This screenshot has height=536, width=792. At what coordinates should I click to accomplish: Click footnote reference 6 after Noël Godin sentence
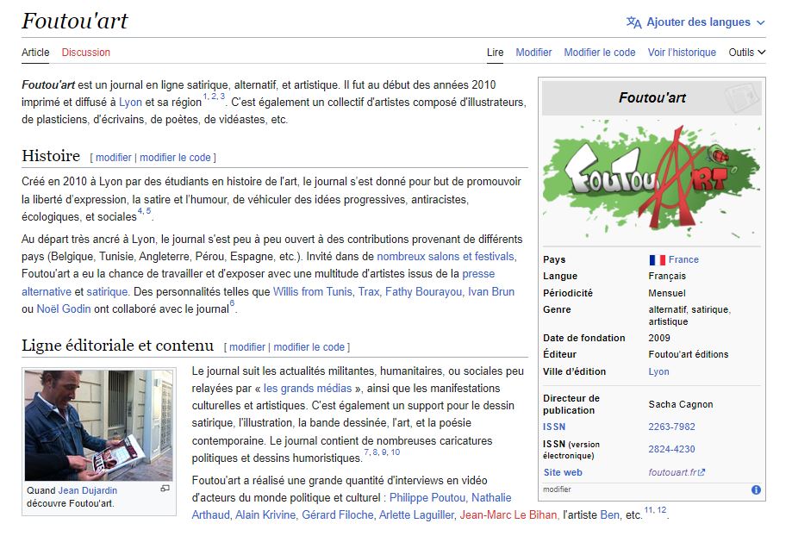pyautogui.click(x=232, y=303)
